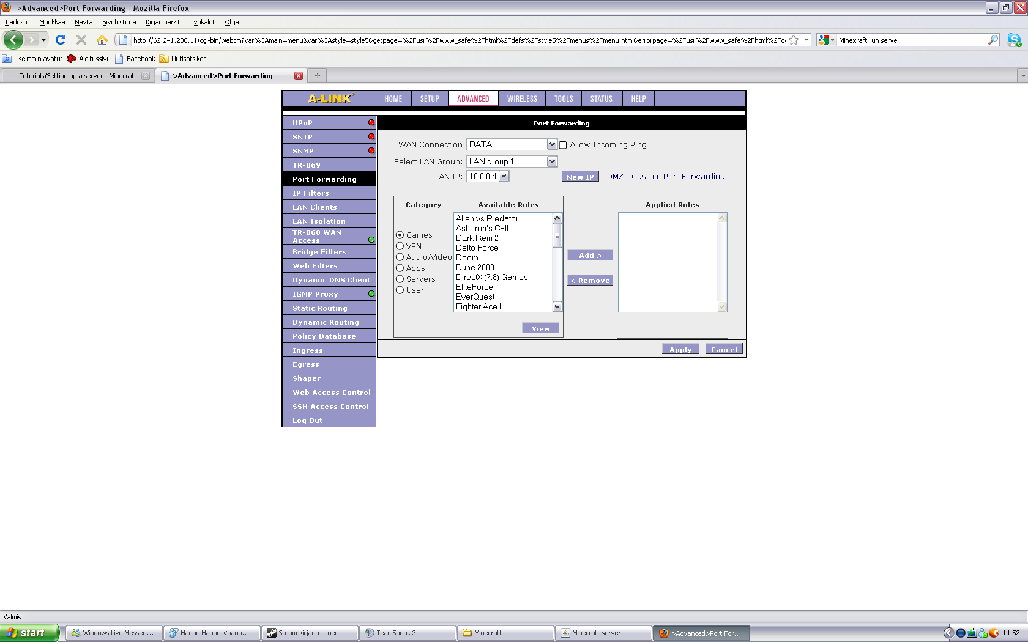Switch to TeamSpeak 3 in taskbar

(x=408, y=633)
